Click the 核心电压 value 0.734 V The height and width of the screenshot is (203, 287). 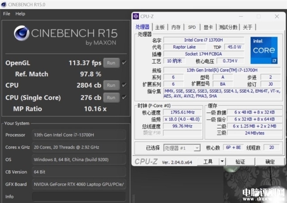230,61
